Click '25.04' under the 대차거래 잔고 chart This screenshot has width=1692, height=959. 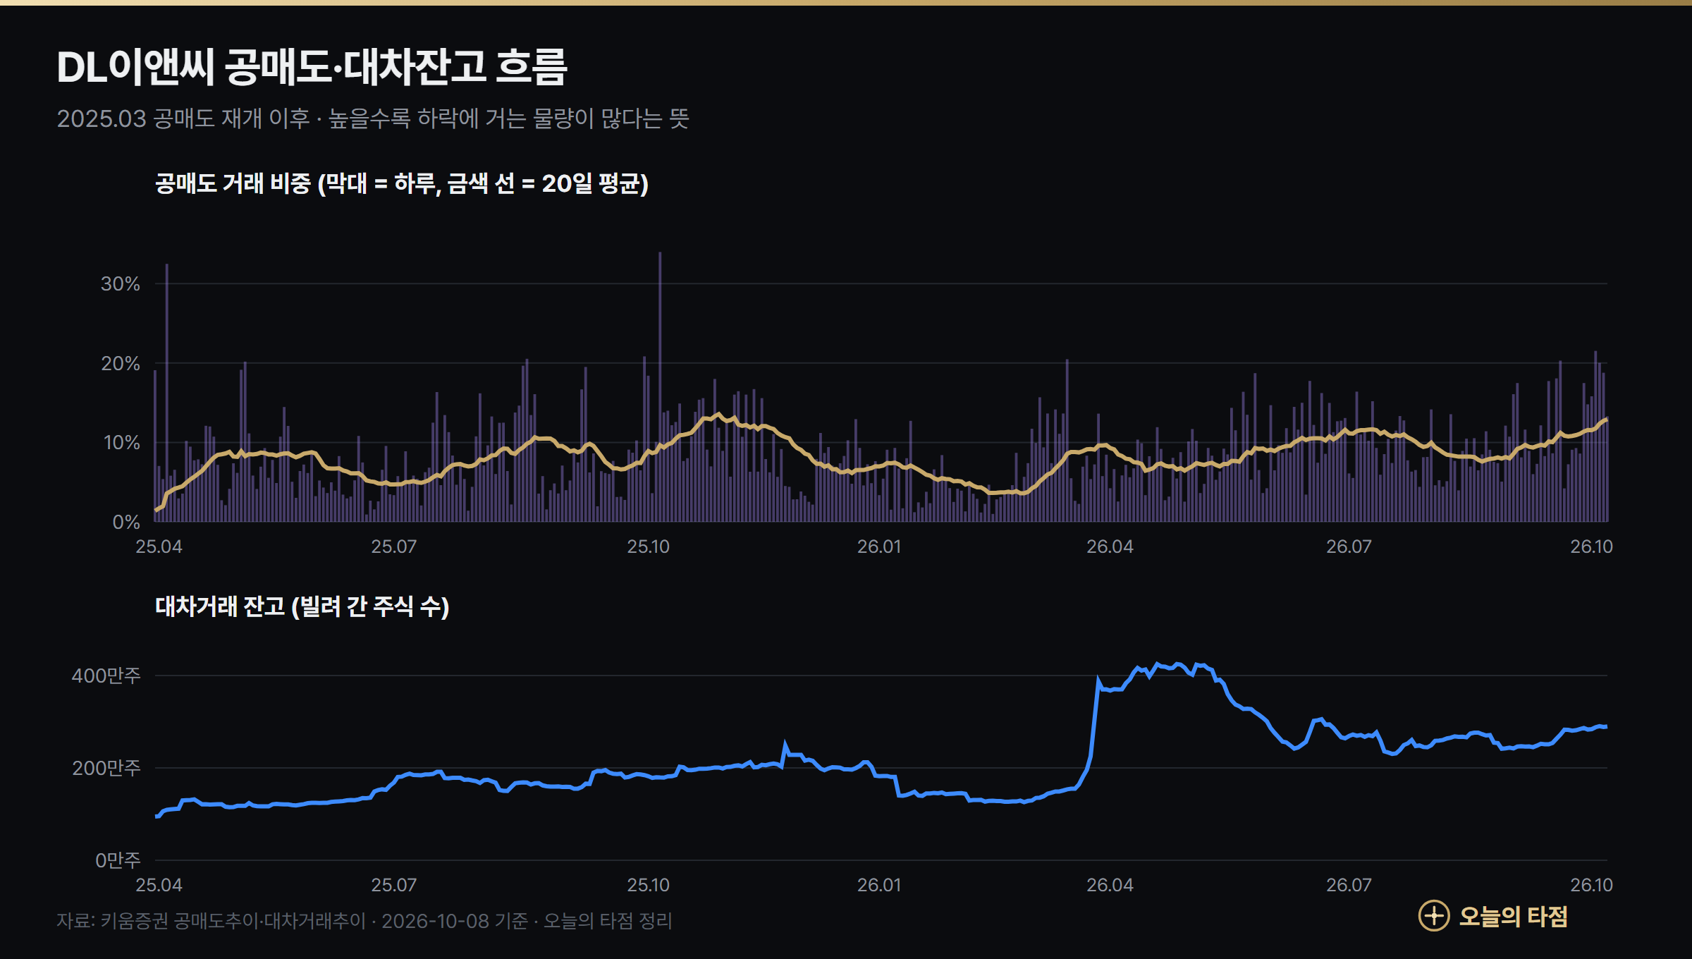159,885
